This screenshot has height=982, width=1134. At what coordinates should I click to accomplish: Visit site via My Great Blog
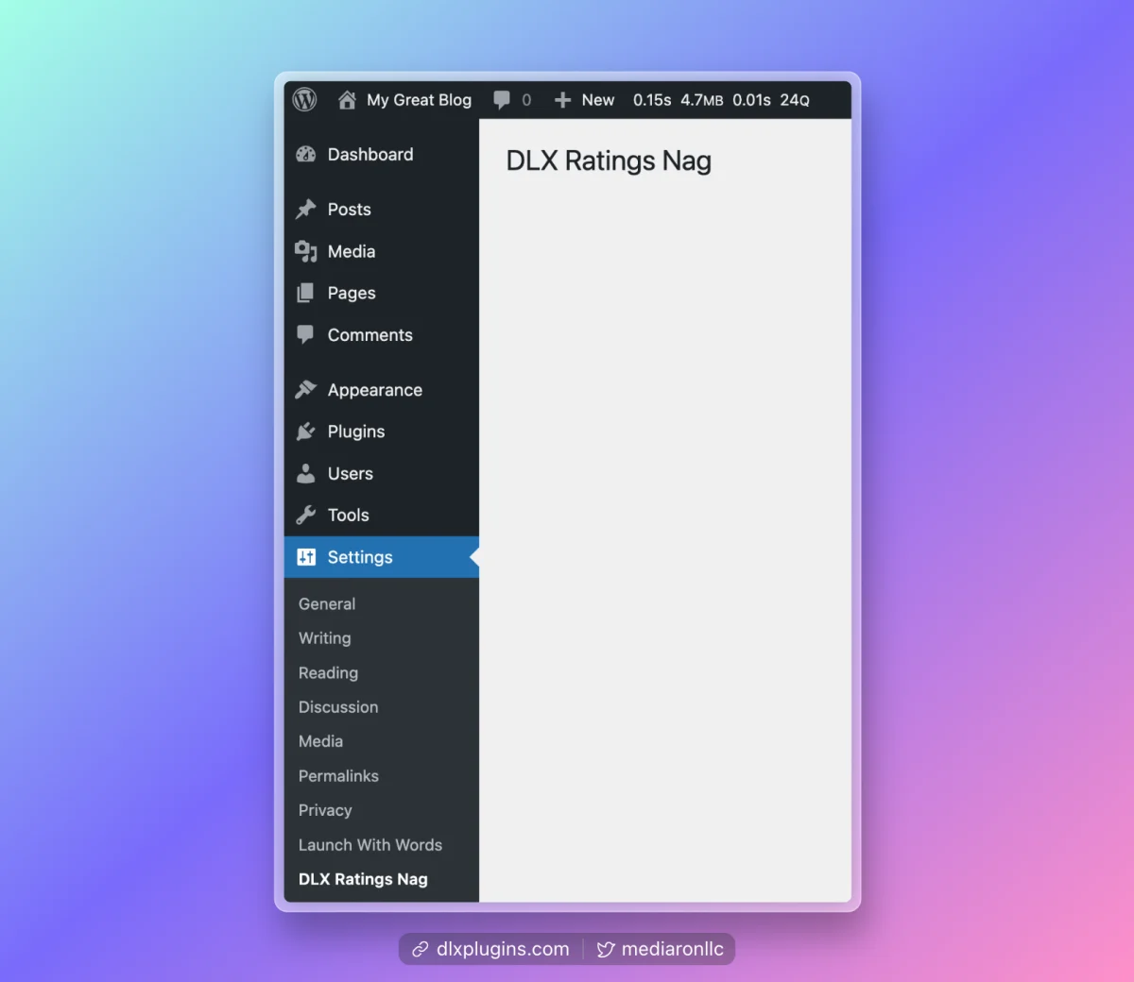tap(419, 100)
